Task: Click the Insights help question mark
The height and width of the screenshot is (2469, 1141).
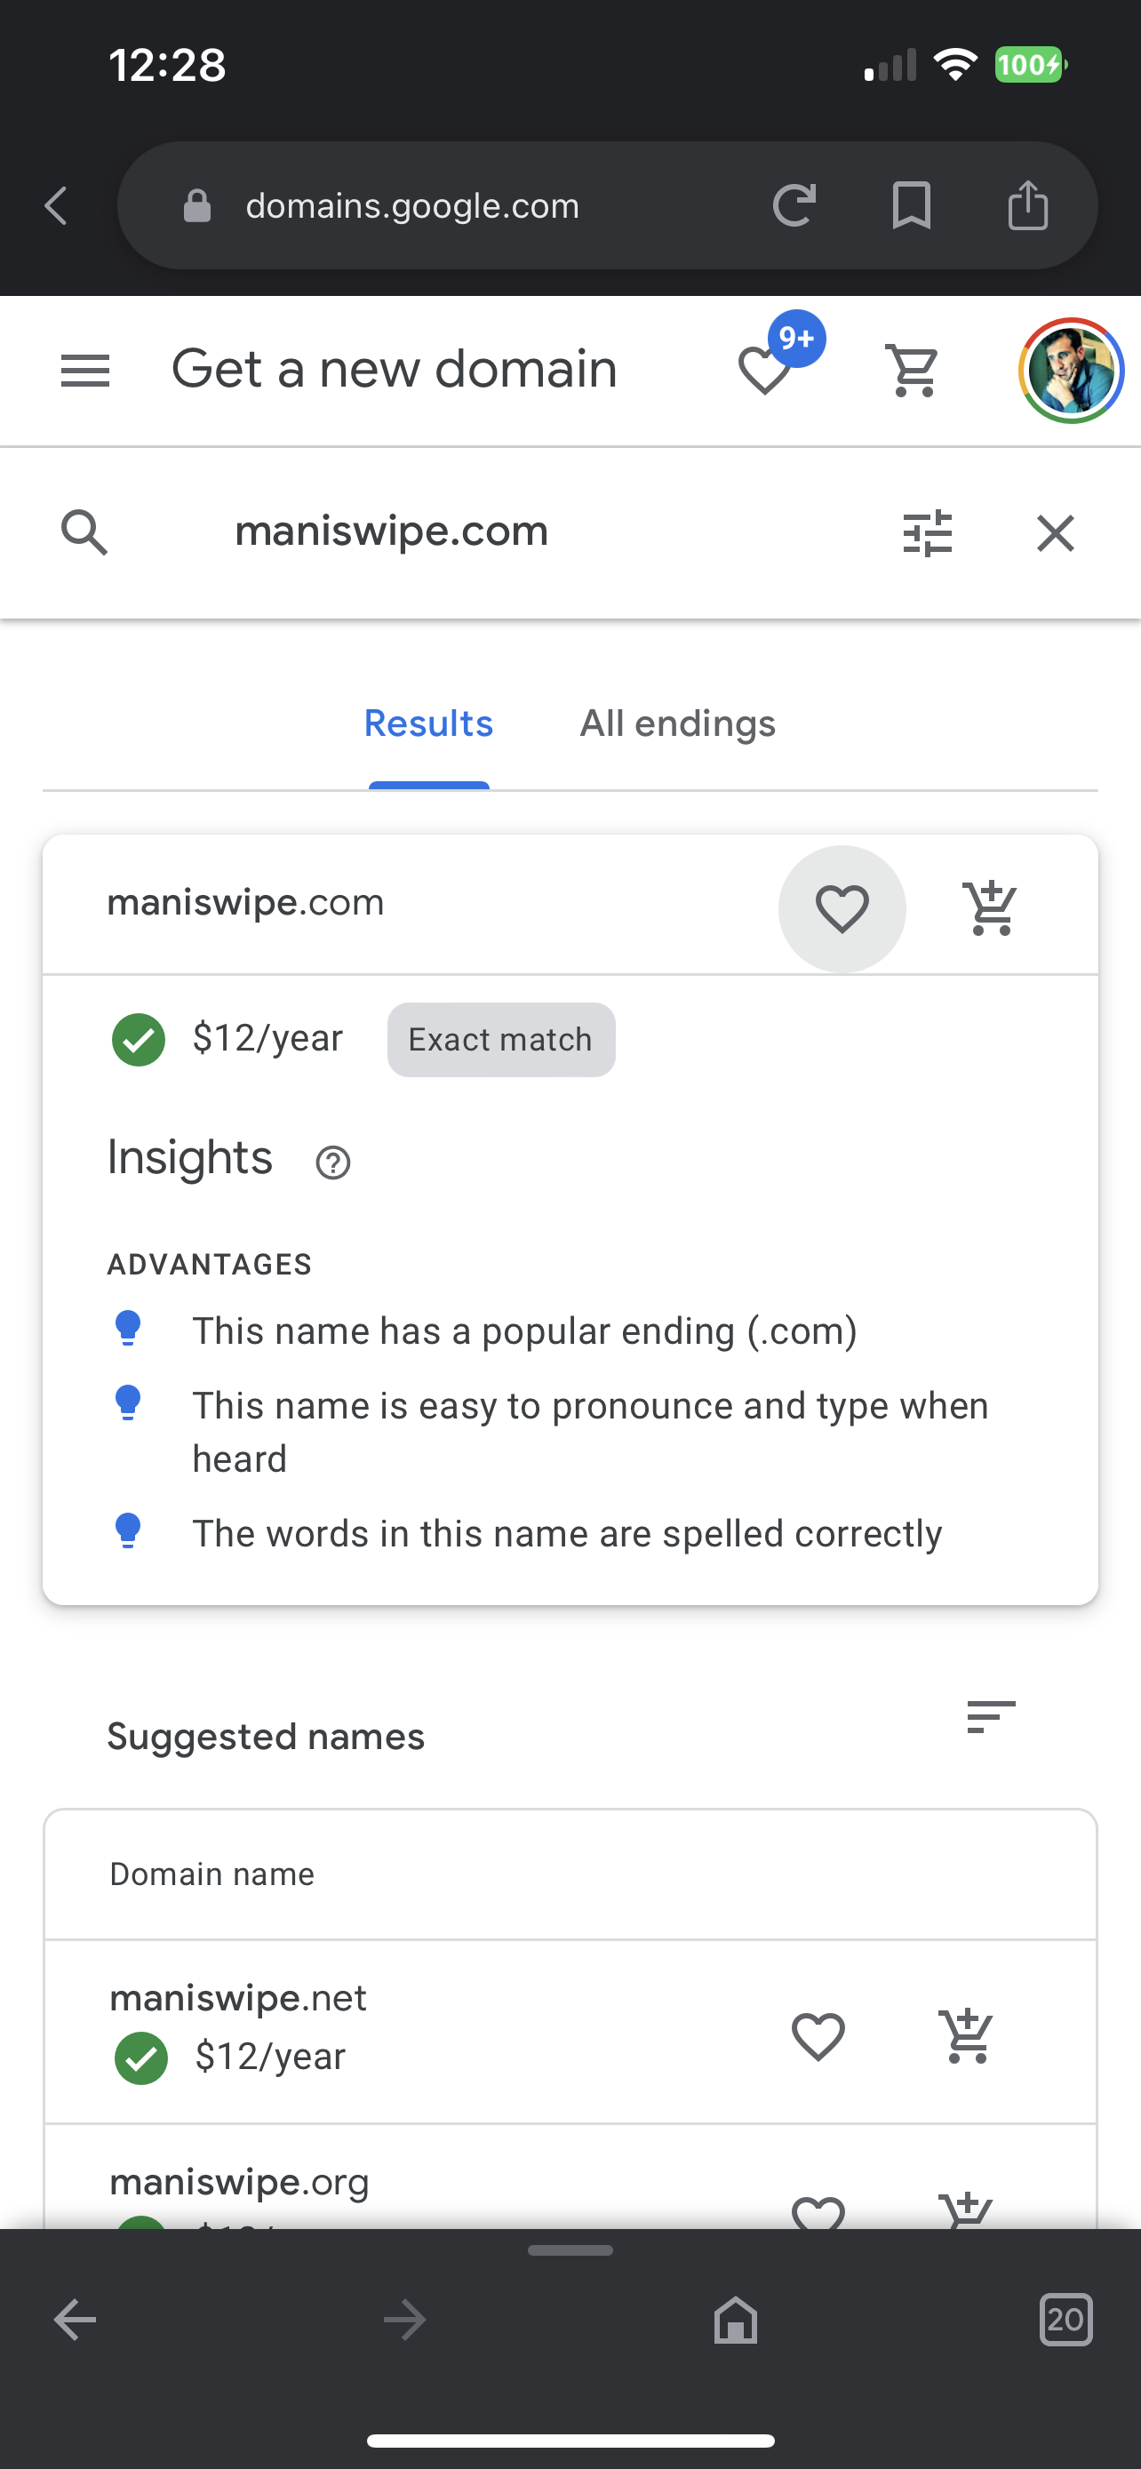Action: tap(332, 1162)
